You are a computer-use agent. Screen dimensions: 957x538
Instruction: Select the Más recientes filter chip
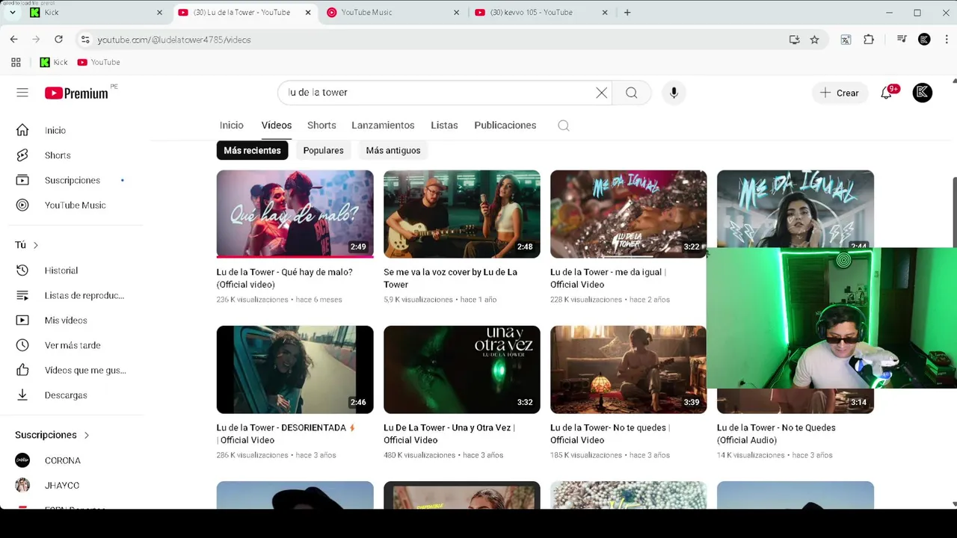click(x=252, y=150)
